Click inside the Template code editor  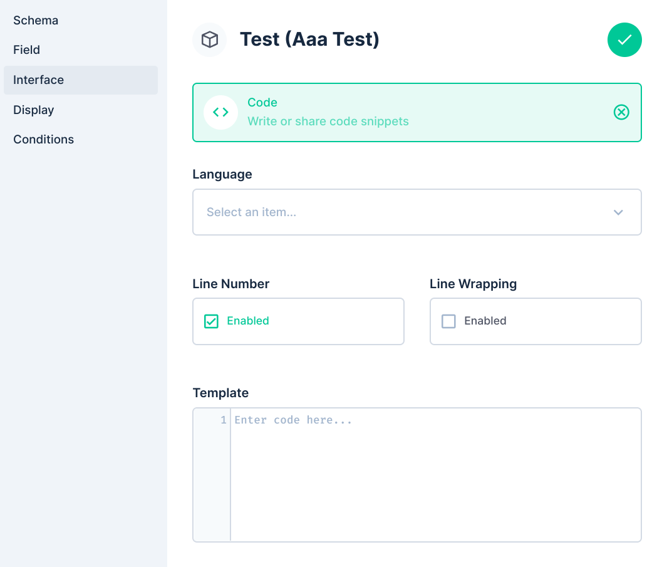(x=436, y=475)
